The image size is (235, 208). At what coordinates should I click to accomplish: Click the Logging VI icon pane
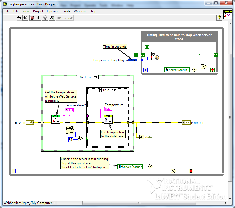[228, 15]
